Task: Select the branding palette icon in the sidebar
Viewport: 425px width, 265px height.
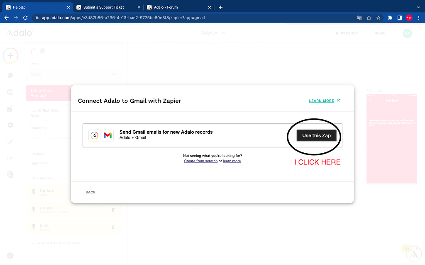Action: click(x=10, y=76)
